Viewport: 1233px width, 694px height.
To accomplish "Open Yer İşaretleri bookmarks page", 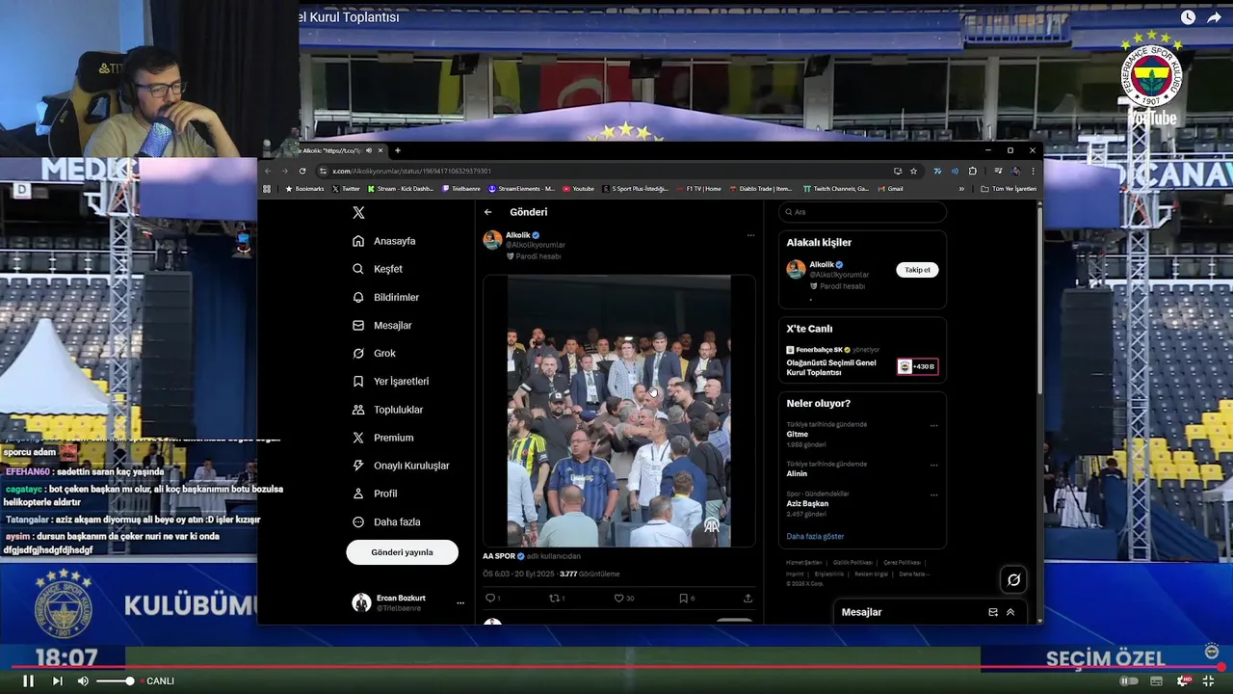I will click(390, 381).
